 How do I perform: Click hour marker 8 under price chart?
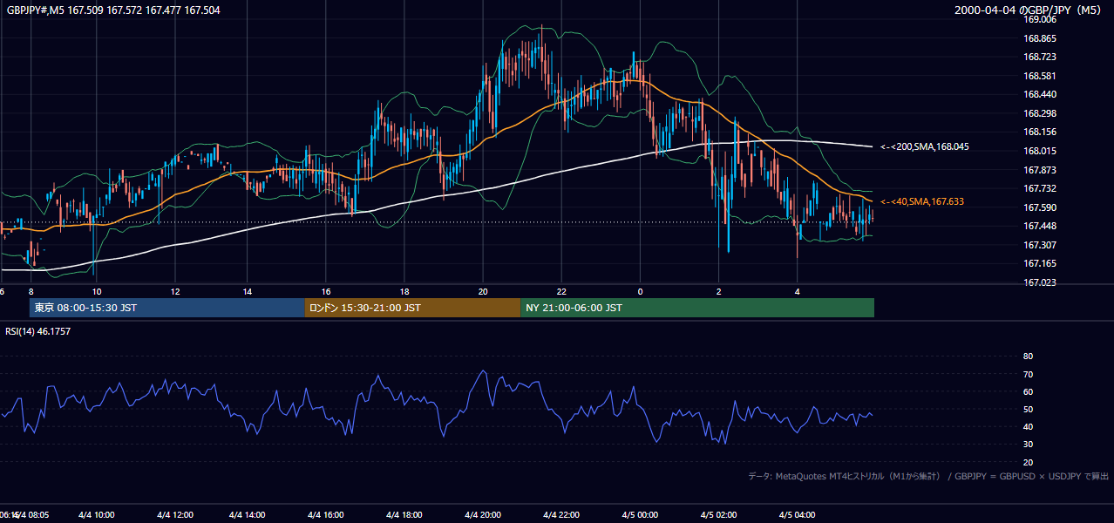pyautogui.click(x=31, y=291)
